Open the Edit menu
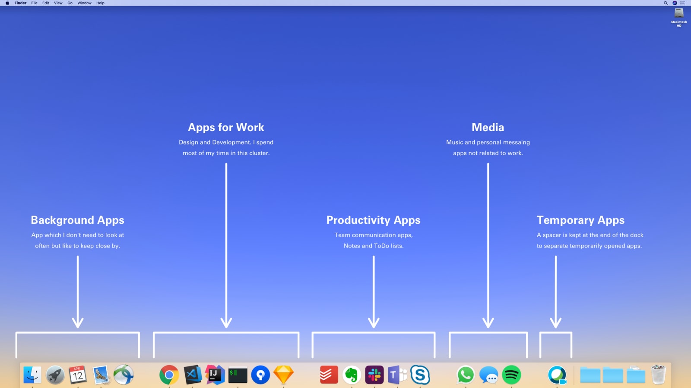Image resolution: width=691 pixels, height=388 pixels. [x=46, y=3]
